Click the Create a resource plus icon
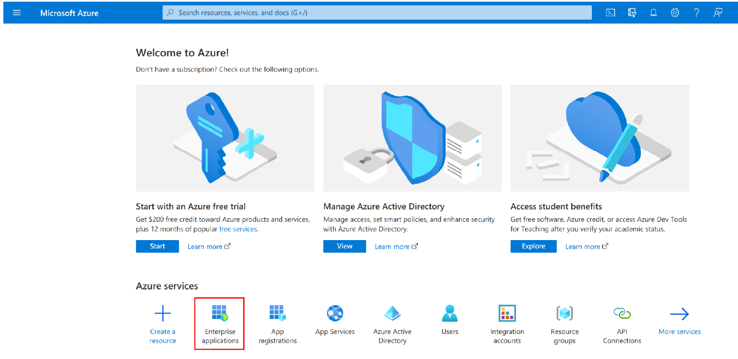This screenshot has width=738, height=359. click(163, 313)
